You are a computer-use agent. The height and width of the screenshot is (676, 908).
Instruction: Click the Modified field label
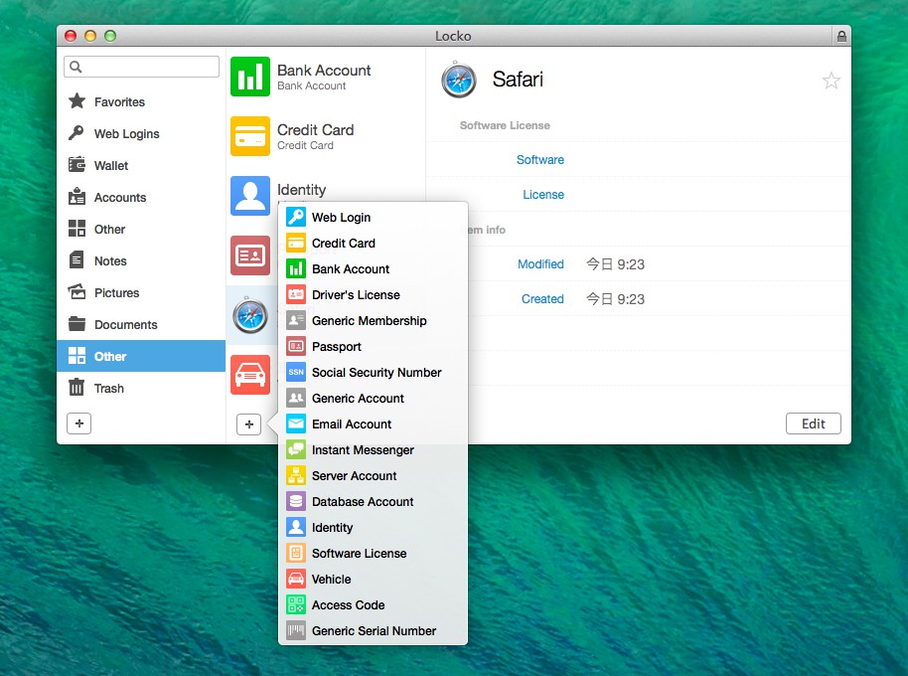[x=540, y=264]
